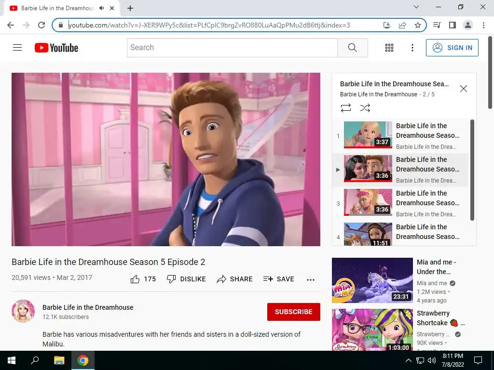Open the channel avatar image
This screenshot has height=370, width=494.
coord(23,311)
